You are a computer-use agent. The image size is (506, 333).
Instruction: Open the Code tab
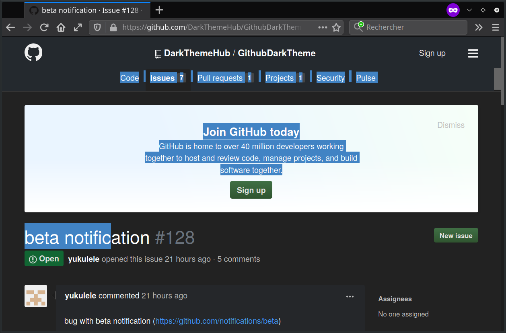click(x=130, y=78)
